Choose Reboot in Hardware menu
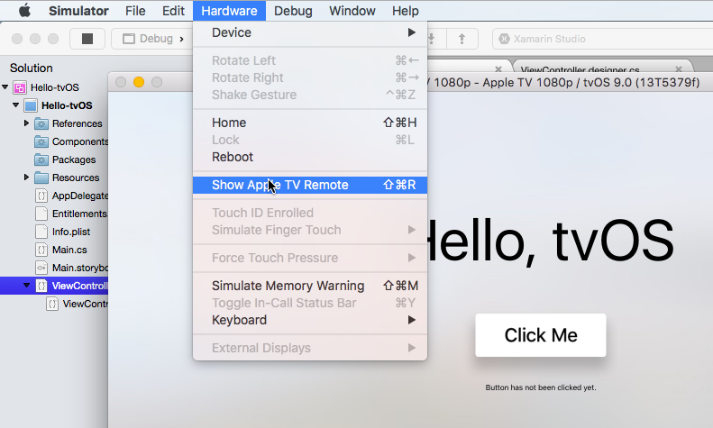 (310, 157)
